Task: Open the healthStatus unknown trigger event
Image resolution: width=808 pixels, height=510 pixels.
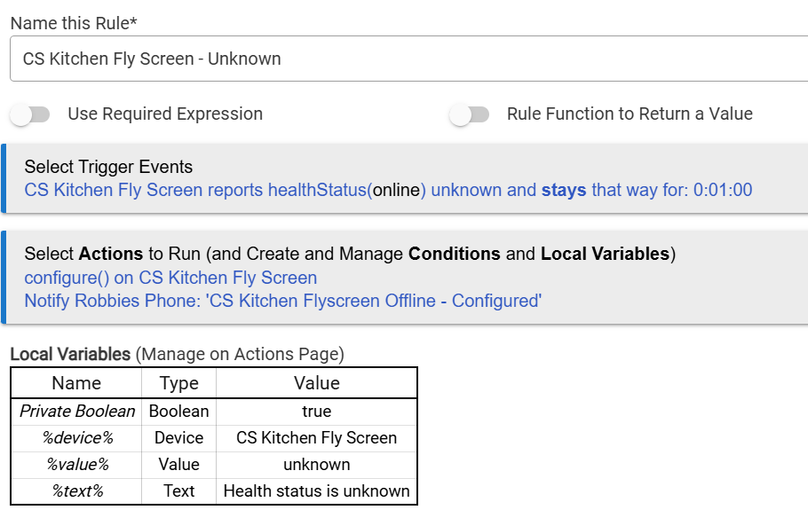Action: [x=388, y=190]
